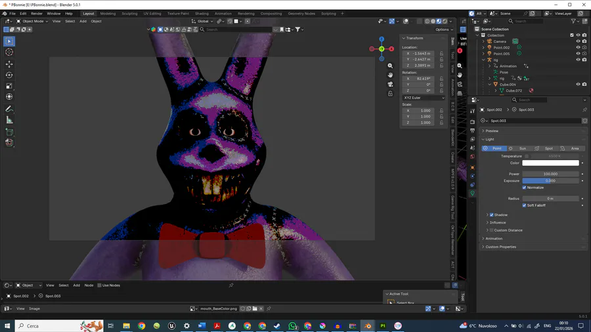Select the Rotate tool in the viewport toolbar
The height and width of the screenshot is (332, 591).
(9, 75)
